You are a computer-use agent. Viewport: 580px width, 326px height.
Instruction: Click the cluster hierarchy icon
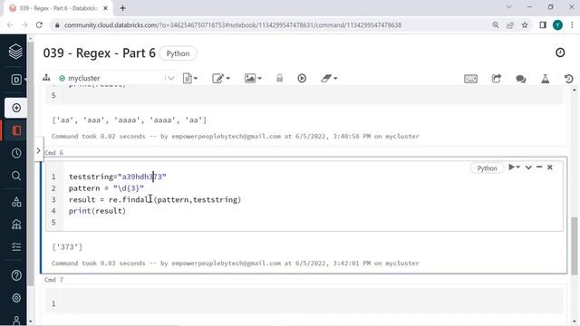[x=46, y=78]
